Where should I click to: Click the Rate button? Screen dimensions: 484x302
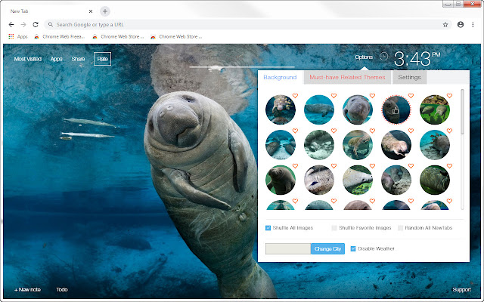[103, 59]
